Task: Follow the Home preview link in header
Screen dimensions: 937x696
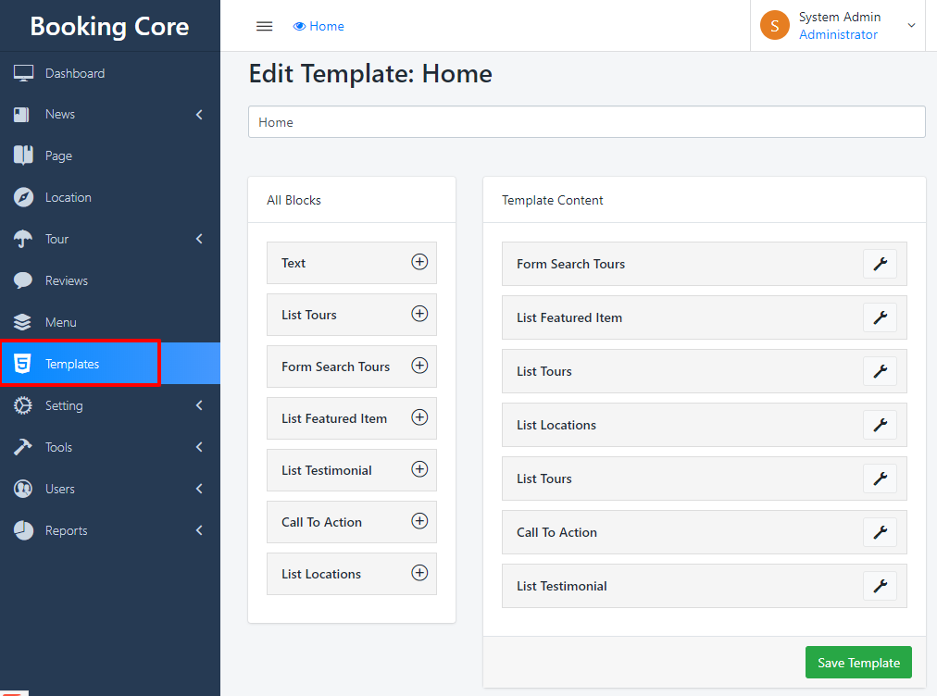Action: click(x=319, y=26)
